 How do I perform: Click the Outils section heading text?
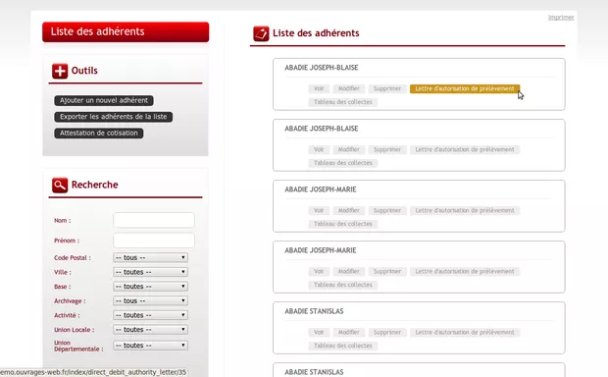pos(84,71)
